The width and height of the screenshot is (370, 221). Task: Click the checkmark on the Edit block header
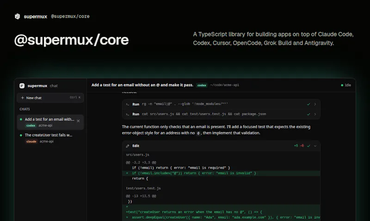tap(308, 146)
